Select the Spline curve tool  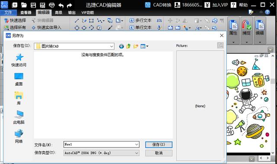(84, 21)
